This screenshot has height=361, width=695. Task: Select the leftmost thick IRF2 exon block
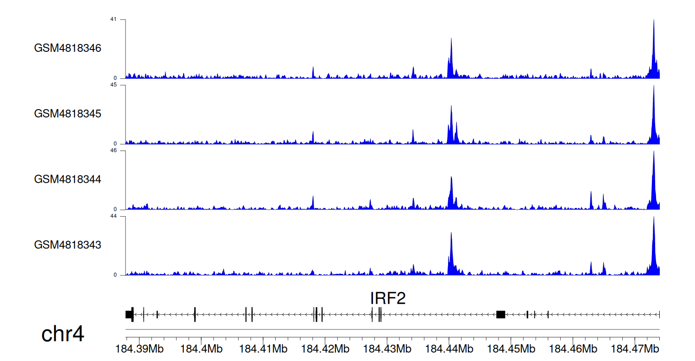[129, 315]
